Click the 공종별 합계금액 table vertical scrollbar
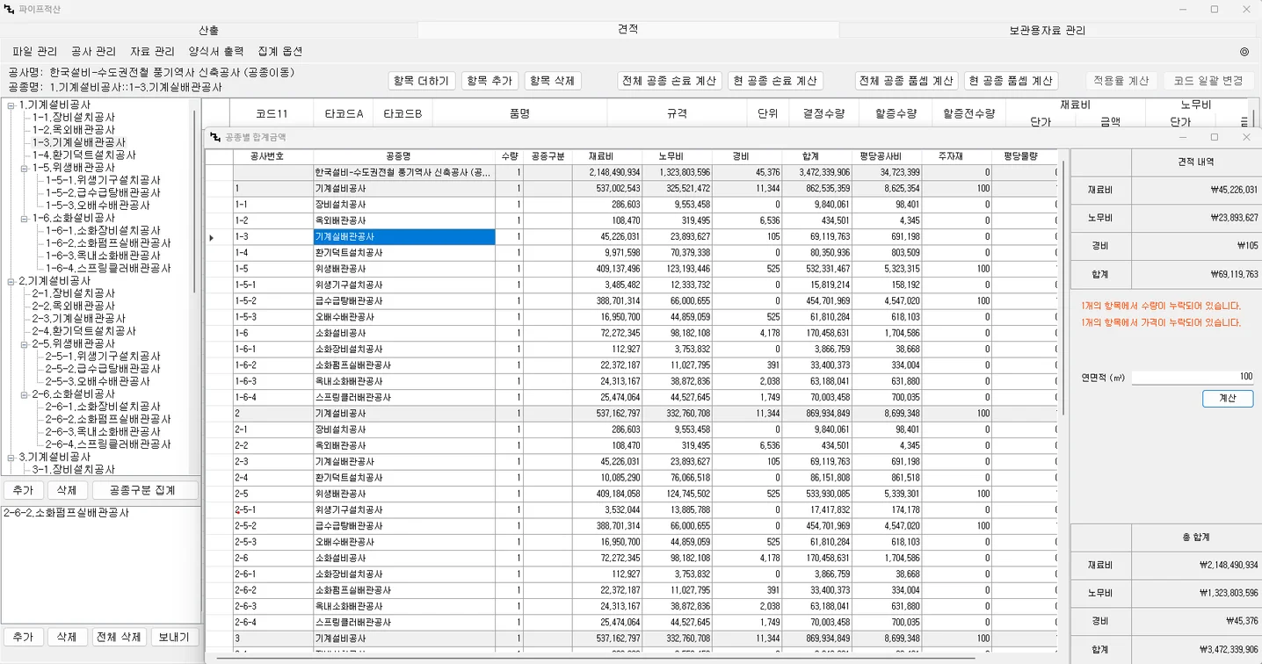Image resolution: width=1262 pixels, height=664 pixels. click(x=1064, y=286)
